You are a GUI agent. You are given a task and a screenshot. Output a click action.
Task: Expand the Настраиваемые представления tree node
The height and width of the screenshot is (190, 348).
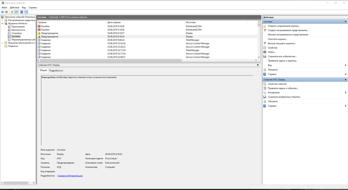coord(2,20)
